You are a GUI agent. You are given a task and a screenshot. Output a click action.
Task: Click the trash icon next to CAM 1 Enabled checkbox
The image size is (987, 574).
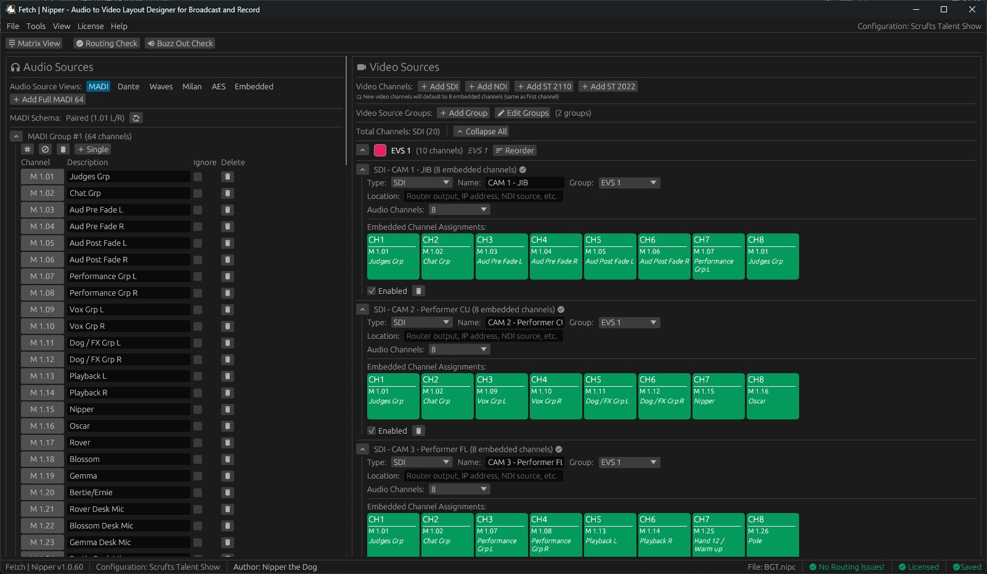pos(418,290)
